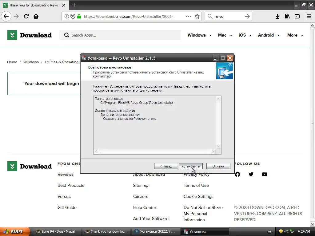315x236 pixels.
Task: Open the Gift Guide footer link
Action: (67, 207)
